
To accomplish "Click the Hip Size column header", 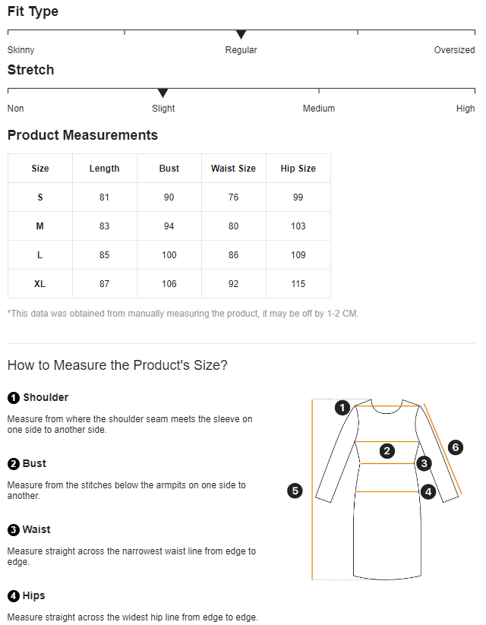I will pos(298,169).
